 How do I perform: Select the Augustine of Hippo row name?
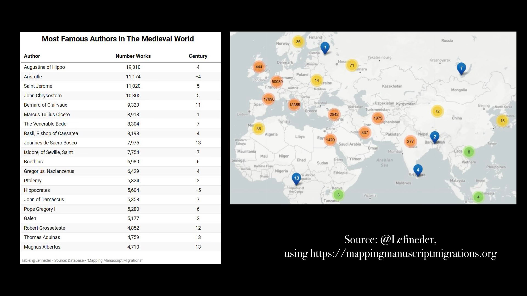[44, 67]
